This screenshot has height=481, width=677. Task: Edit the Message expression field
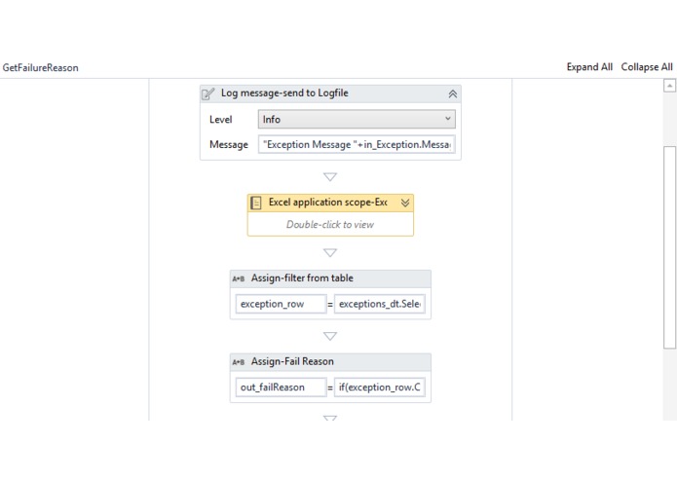click(357, 144)
